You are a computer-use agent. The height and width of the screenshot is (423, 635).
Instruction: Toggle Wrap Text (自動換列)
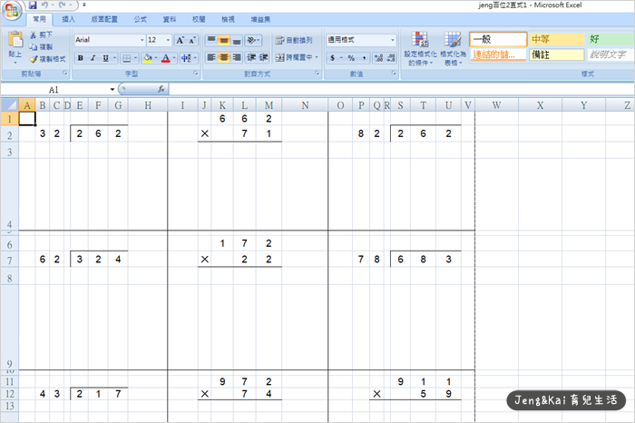294,40
